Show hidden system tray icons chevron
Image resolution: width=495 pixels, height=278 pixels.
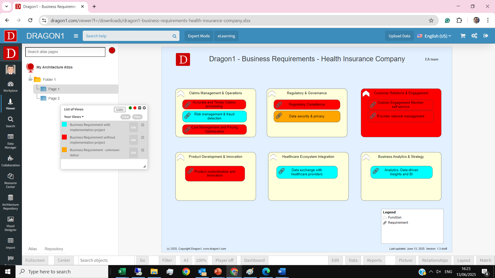click(431, 272)
